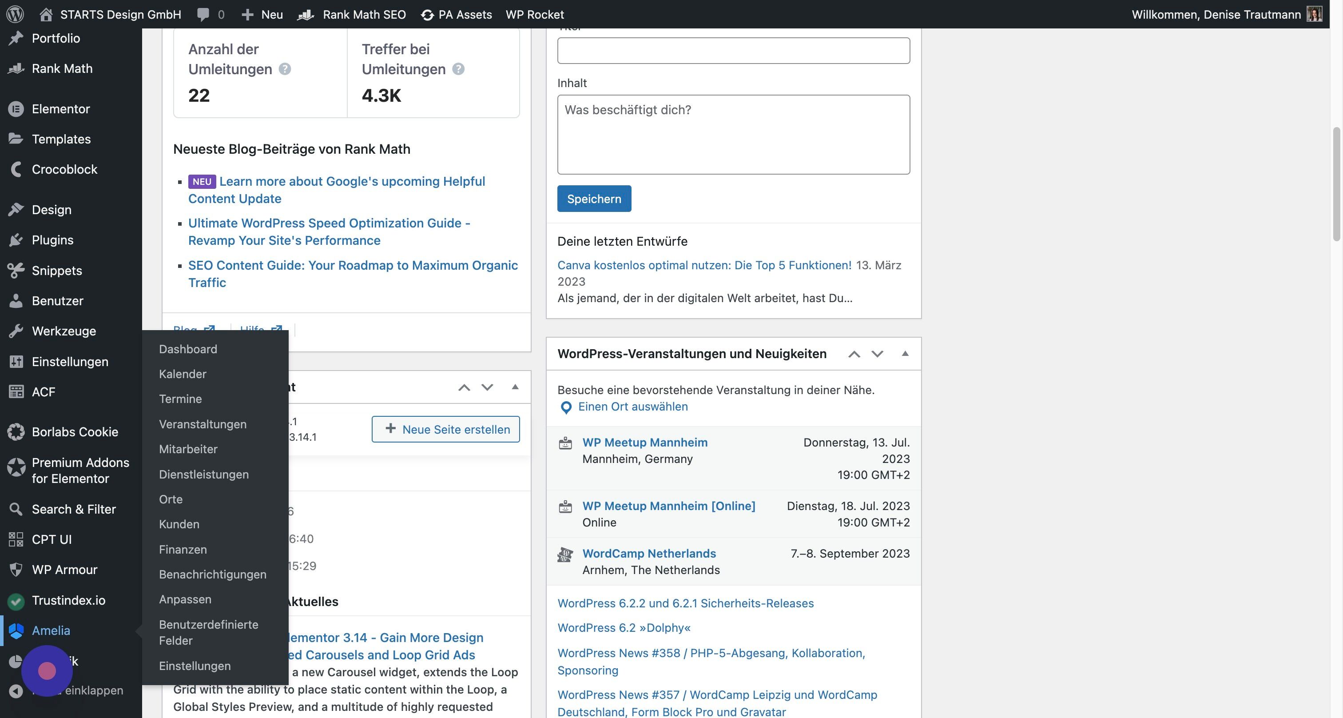Click the Rank Math sidebar icon
The width and height of the screenshot is (1343, 718).
click(16, 68)
